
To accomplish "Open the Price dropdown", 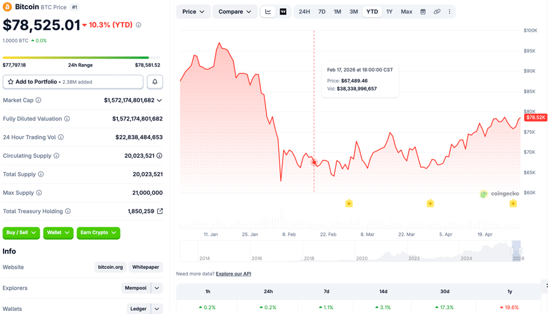I will [x=193, y=12].
